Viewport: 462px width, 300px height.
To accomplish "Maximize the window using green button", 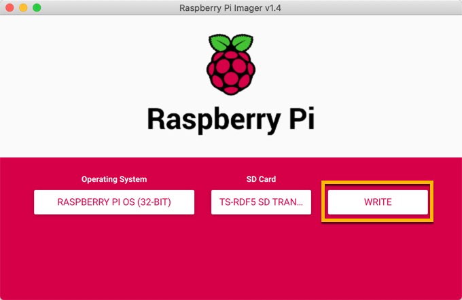I will (x=37, y=7).
